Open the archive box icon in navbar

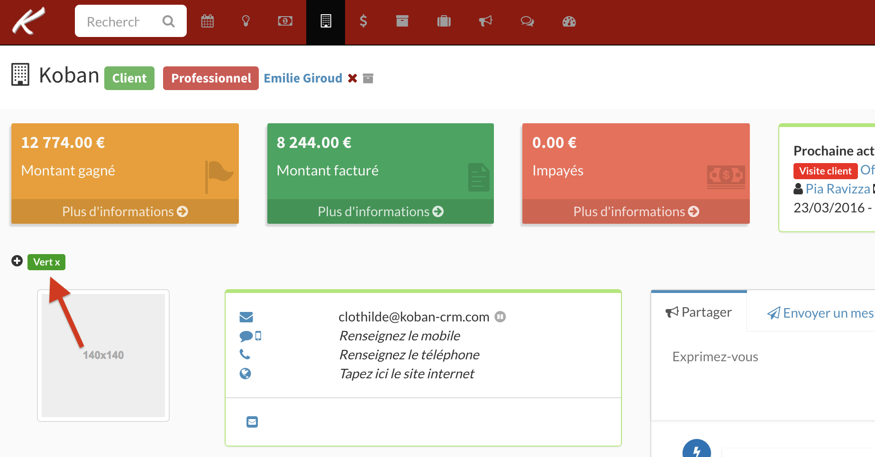[402, 21]
